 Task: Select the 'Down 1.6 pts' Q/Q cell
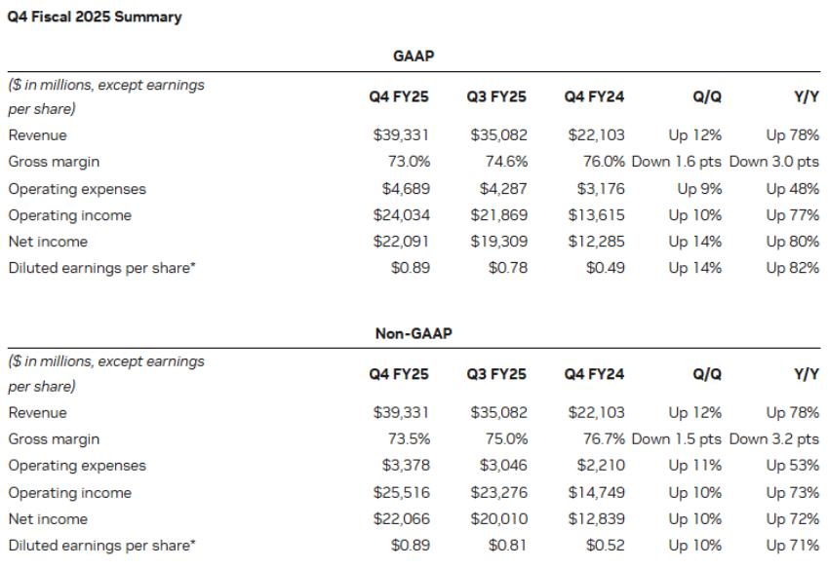(x=676, y=162)
